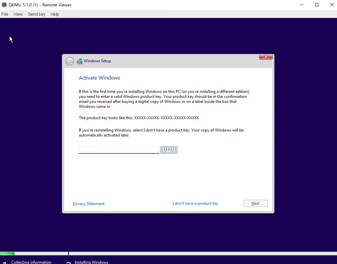337x264 pixels.
Task: Click the green setup progress bar
Action: click(x=7, y=254)
